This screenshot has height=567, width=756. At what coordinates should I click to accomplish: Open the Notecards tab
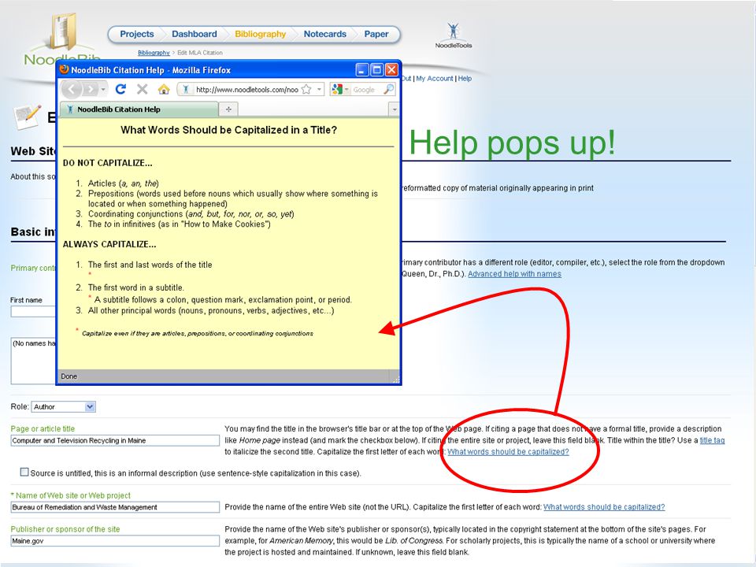click(x=324, y=34)
